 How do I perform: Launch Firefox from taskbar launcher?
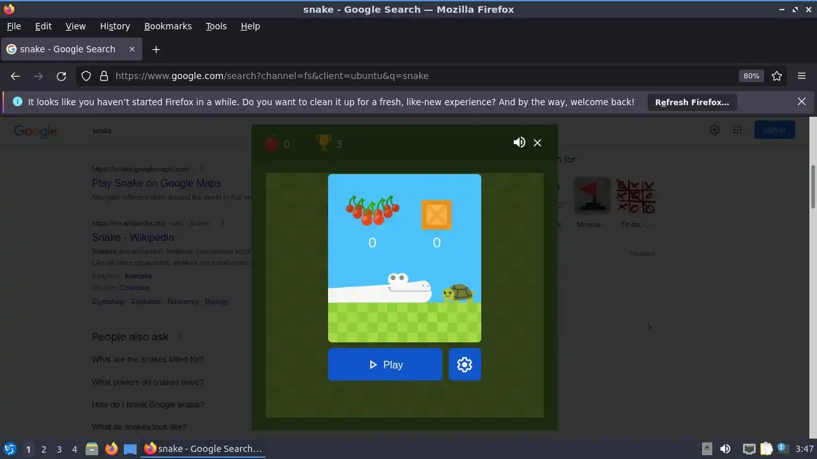pos(111,449)
